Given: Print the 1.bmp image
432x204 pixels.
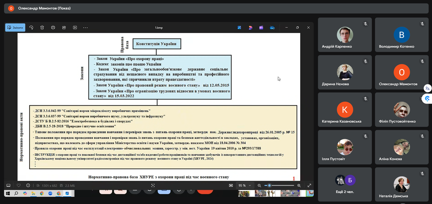Looking at the screenshot, I should pyautogui.click(x=53, y=28).
